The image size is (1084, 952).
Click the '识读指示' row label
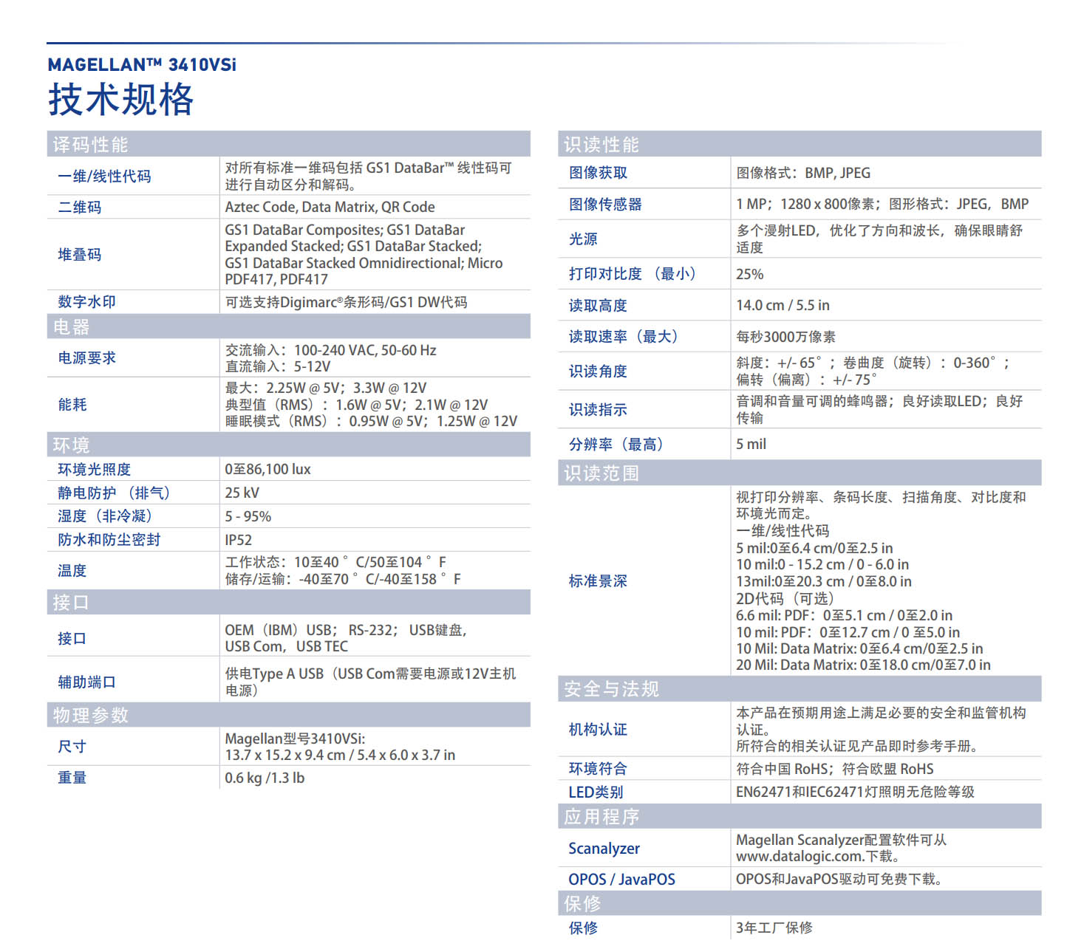598,410
